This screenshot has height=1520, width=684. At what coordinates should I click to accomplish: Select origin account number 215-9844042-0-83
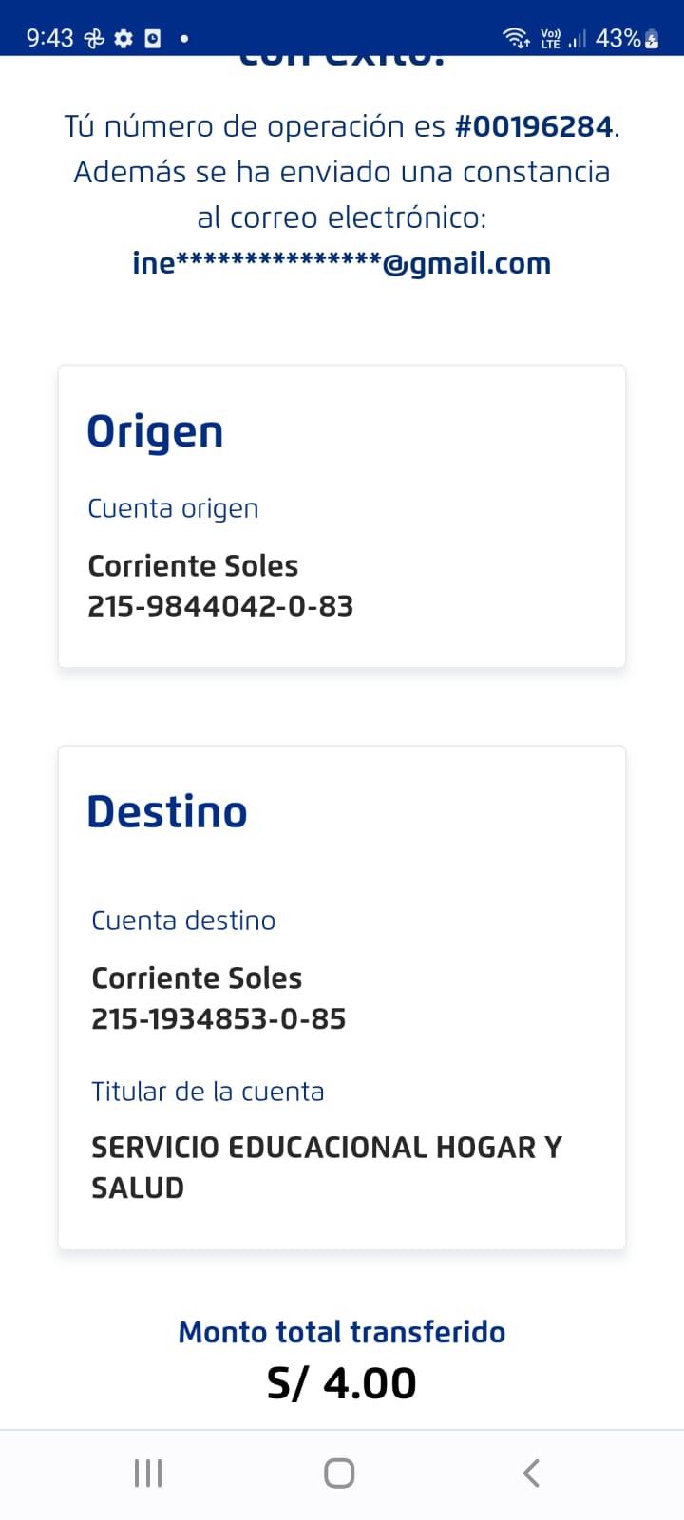click(220, 606)
